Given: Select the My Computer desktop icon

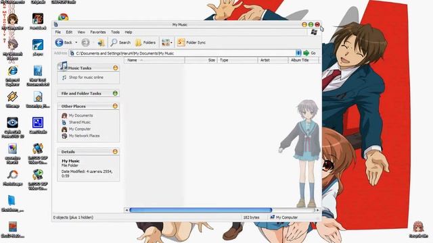Looking at the screenshot, I should click(12, 22).
